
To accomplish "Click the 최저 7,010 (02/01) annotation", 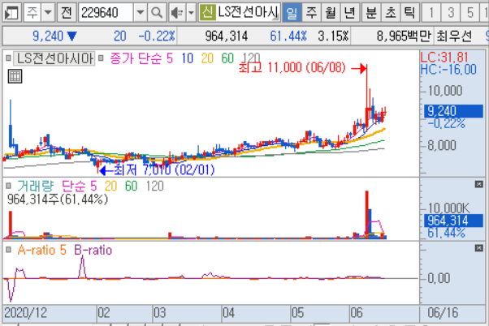I will click(x=164, y=169).
